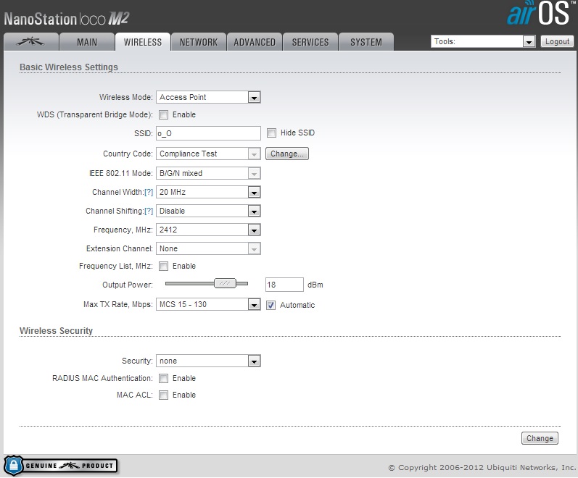Open the Tools dropdown

(483, 41)
